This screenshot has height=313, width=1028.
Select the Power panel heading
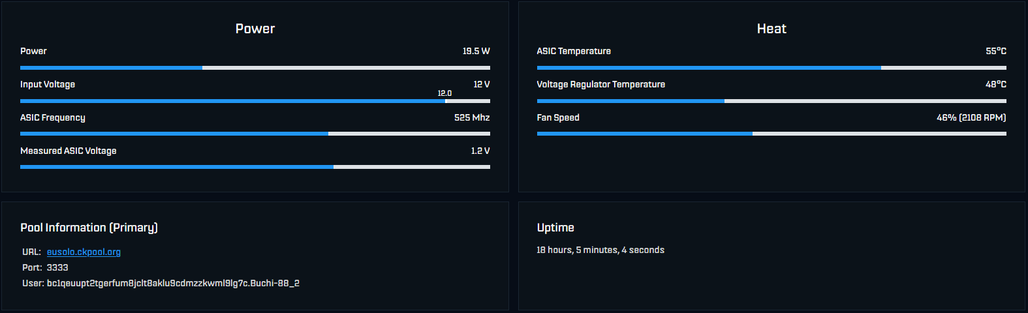pyautogui.click(x=255, y=29)
